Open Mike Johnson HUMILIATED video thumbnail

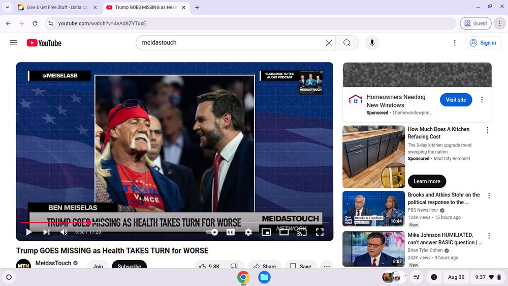point(373,249)
